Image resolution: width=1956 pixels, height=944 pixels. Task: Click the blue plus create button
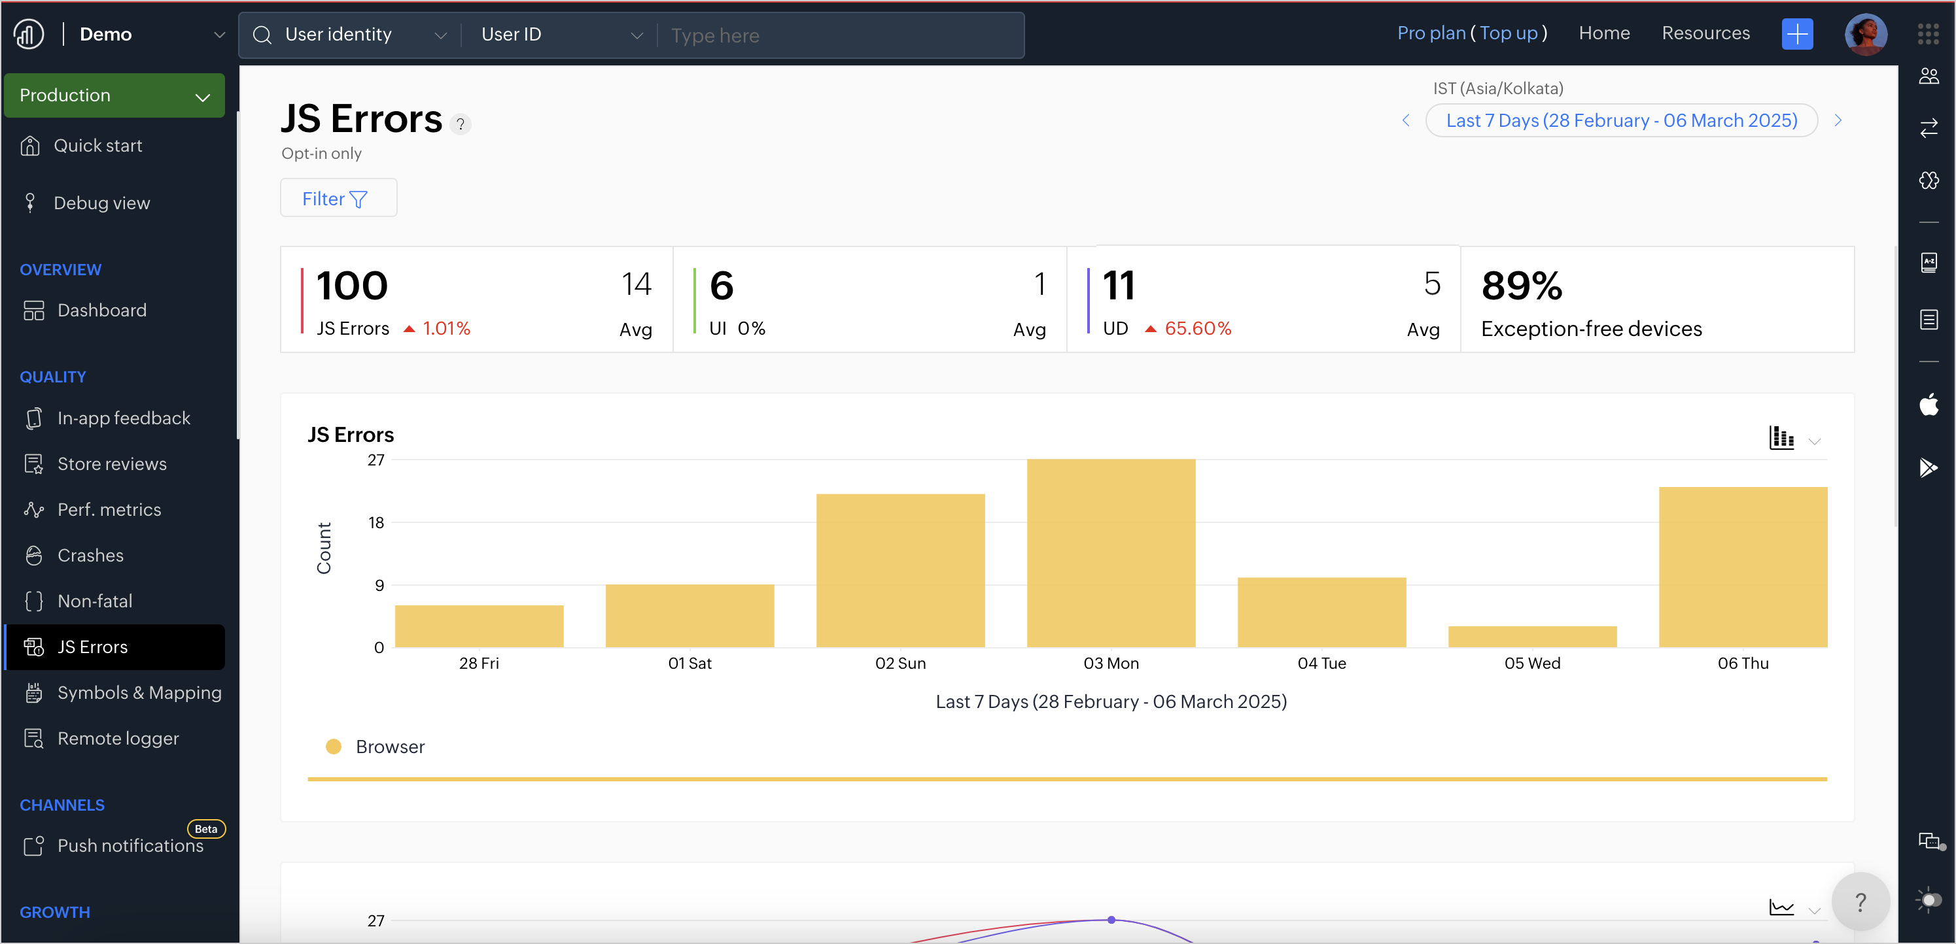click(x=1796, y=34)
